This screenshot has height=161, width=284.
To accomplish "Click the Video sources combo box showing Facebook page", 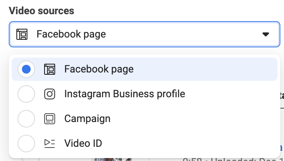I will [x=145, y=34].
